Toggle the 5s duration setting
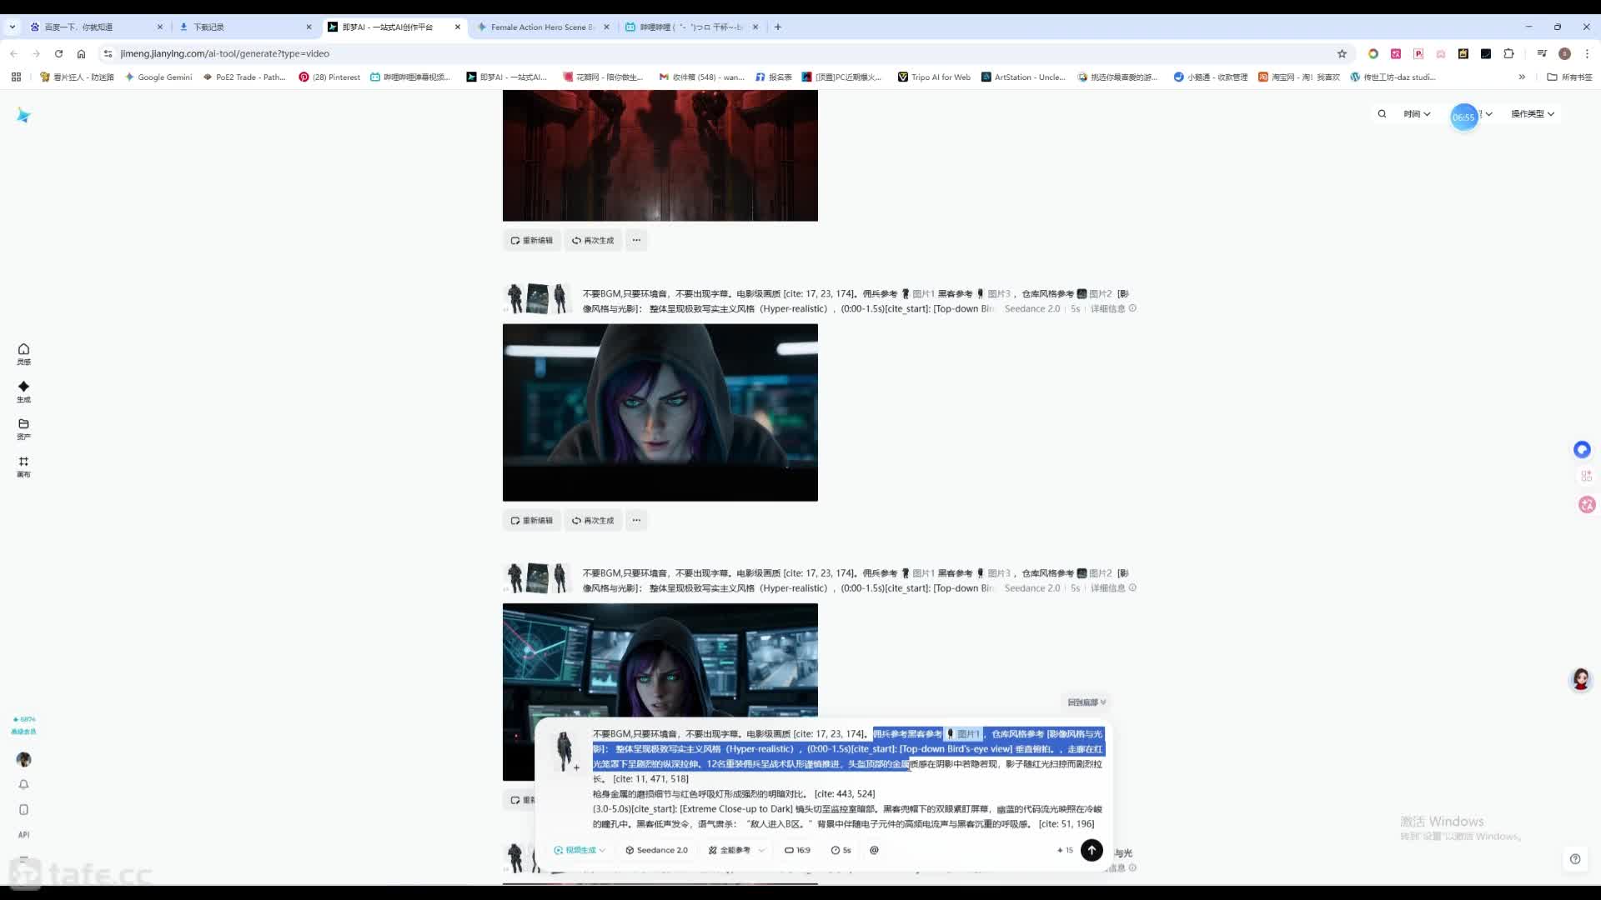 click(x=841, y=850)
